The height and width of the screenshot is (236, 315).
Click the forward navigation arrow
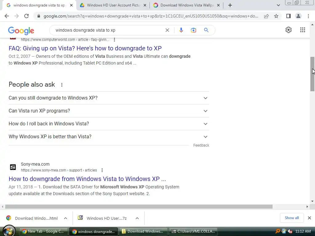pyautogui.click(x=17, y=16)
